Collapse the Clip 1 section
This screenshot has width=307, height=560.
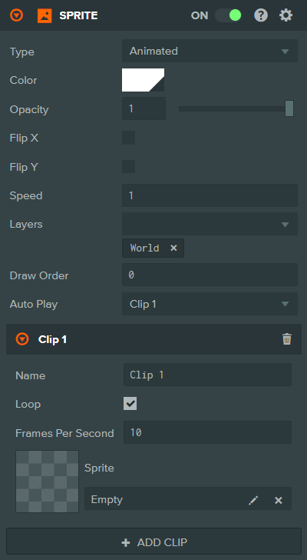pyautogui.click(x=22, y=339)
